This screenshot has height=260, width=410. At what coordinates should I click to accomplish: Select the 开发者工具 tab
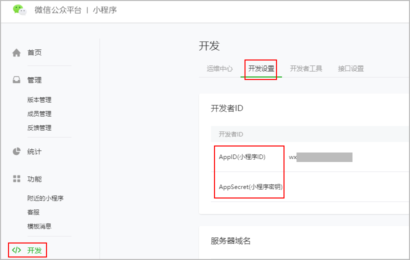pyautogui.click(x=306, y=69)
